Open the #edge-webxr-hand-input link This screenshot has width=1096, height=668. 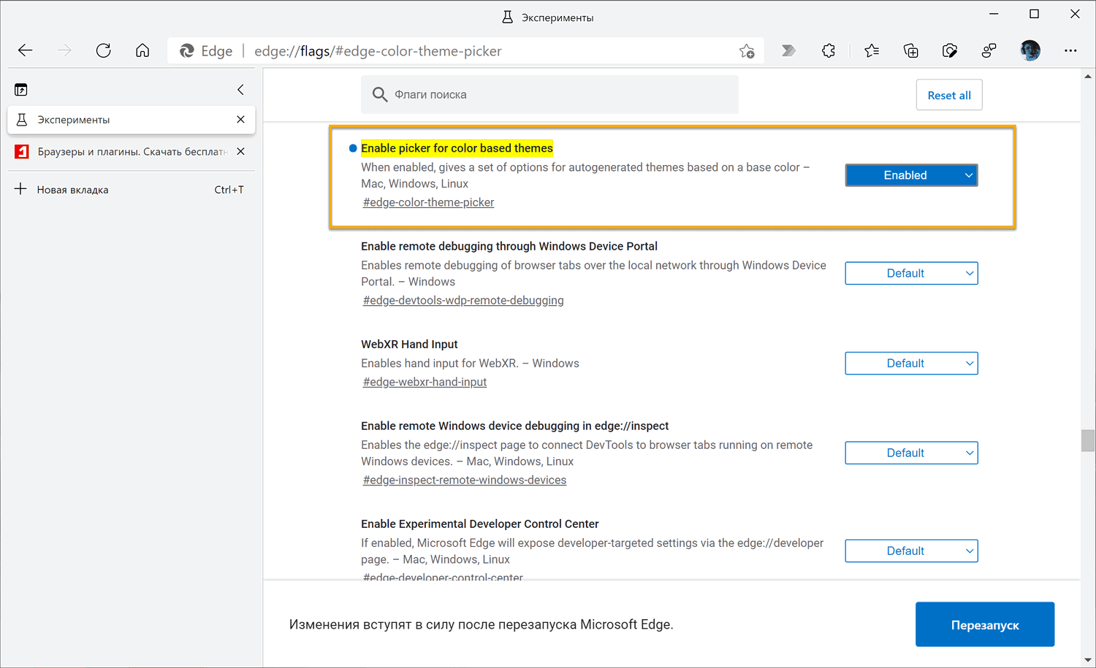coord(425,382)
